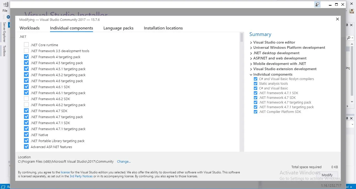Uncheck 4.7.1 targeting pack in component list

point(26,129)
